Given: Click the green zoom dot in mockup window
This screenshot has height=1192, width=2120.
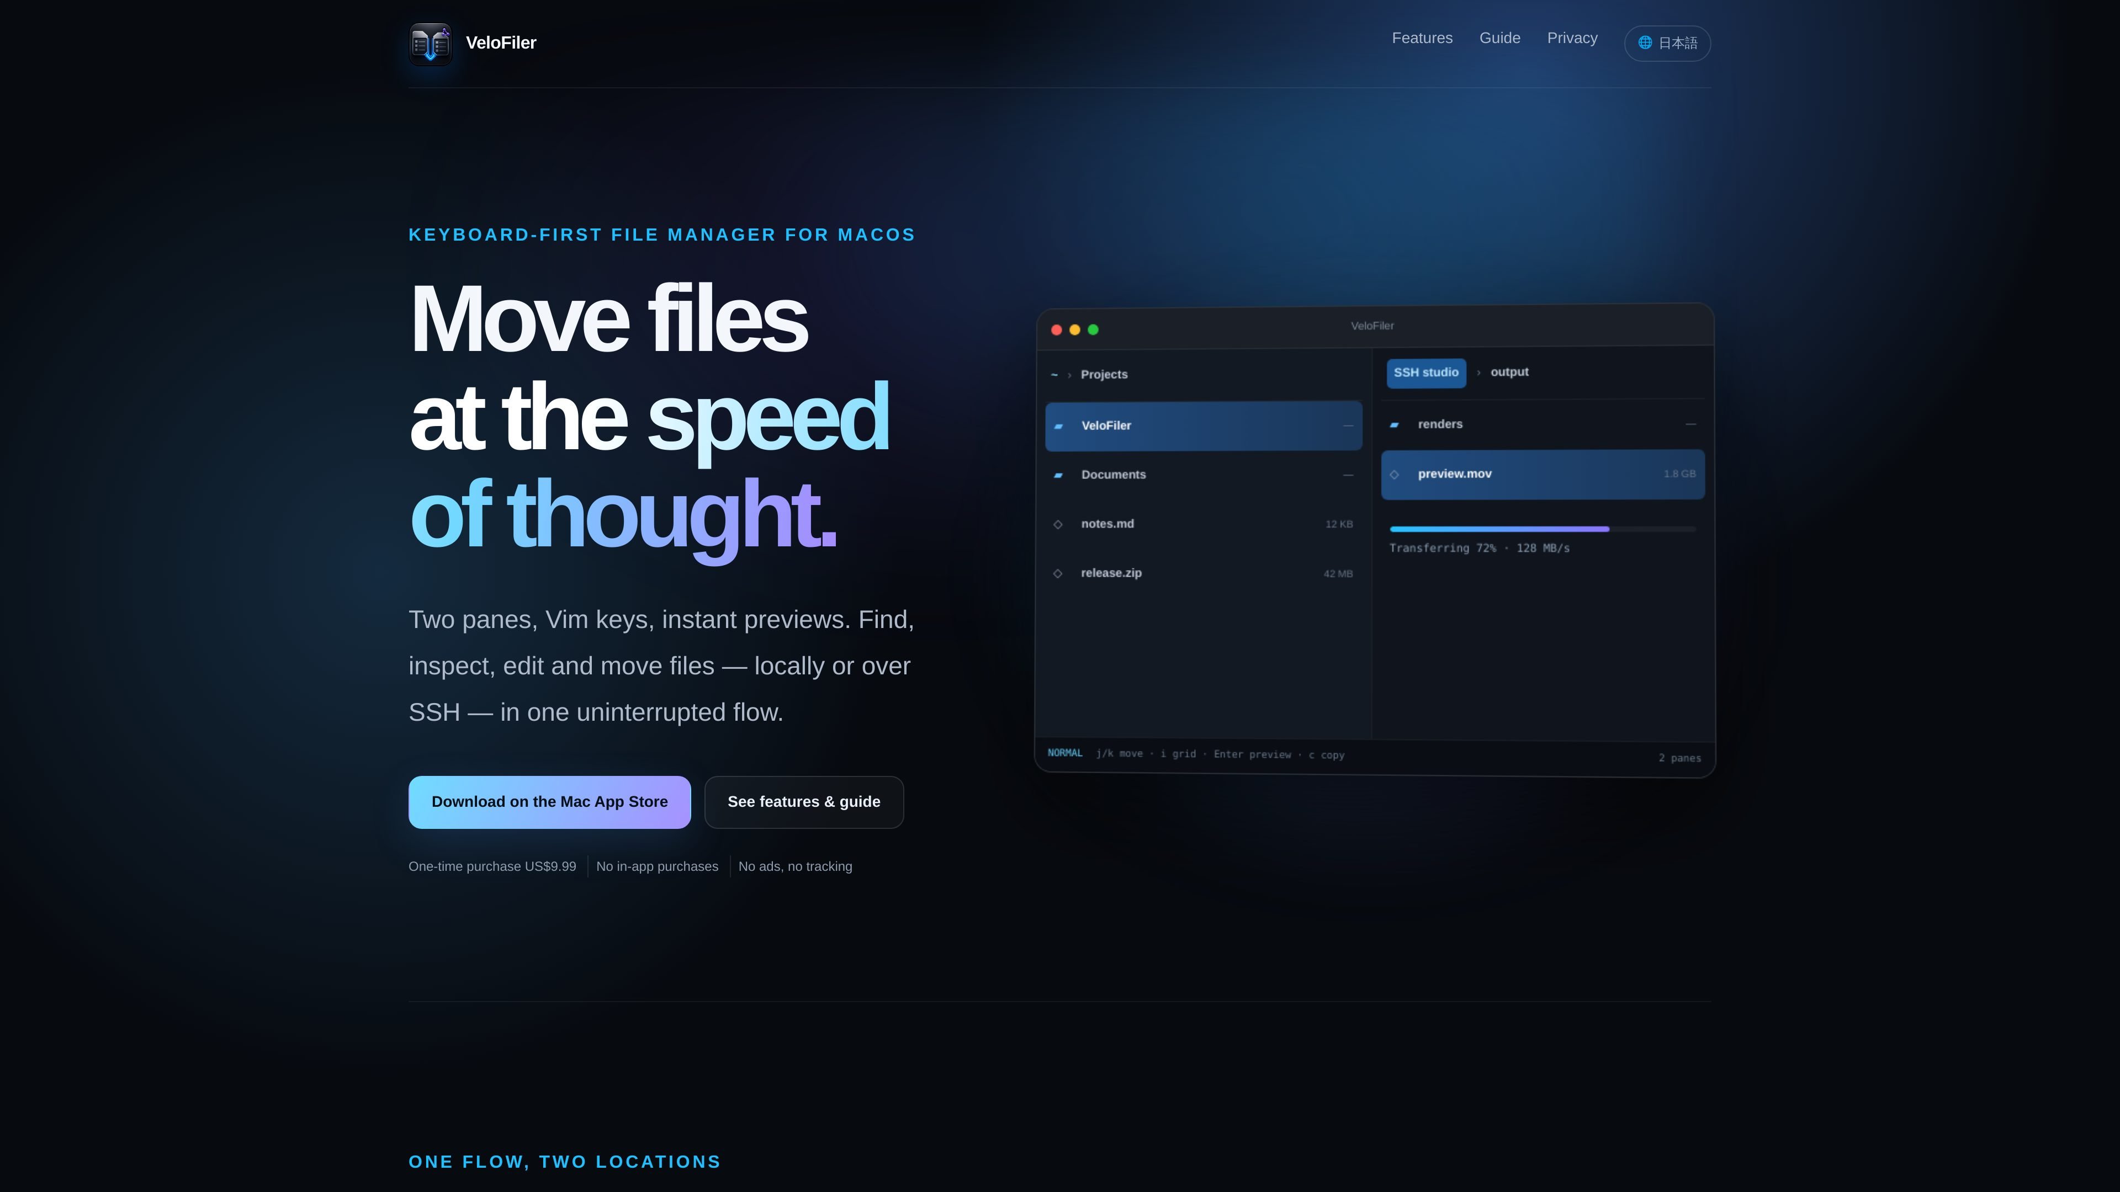Looking at the screenshot, I should 1093,330.
